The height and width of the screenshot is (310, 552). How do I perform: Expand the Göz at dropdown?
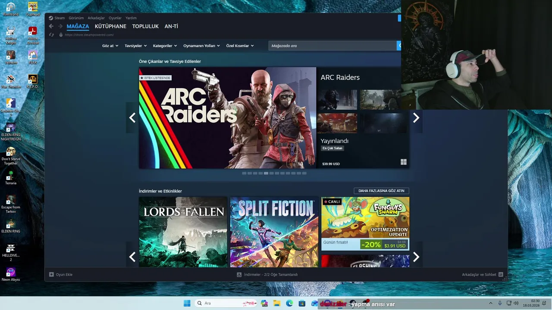click(x=110, y=46)
